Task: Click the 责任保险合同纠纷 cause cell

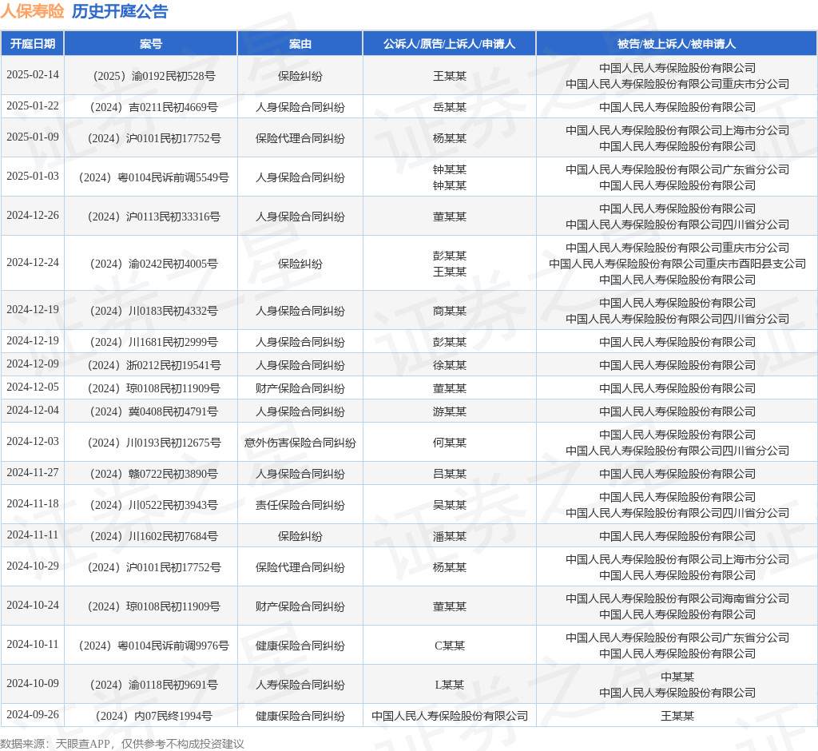Action: tap(300, 505)
